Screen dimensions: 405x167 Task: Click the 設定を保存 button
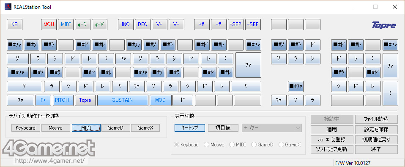(x=376, y=130)
